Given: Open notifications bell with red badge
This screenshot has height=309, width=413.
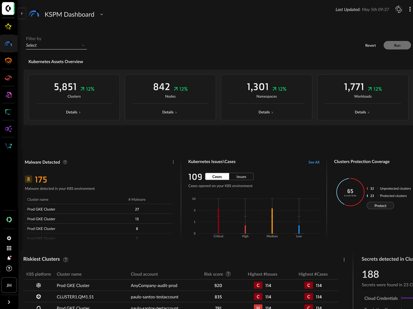Looking at the screenshot, I should 9,258.
